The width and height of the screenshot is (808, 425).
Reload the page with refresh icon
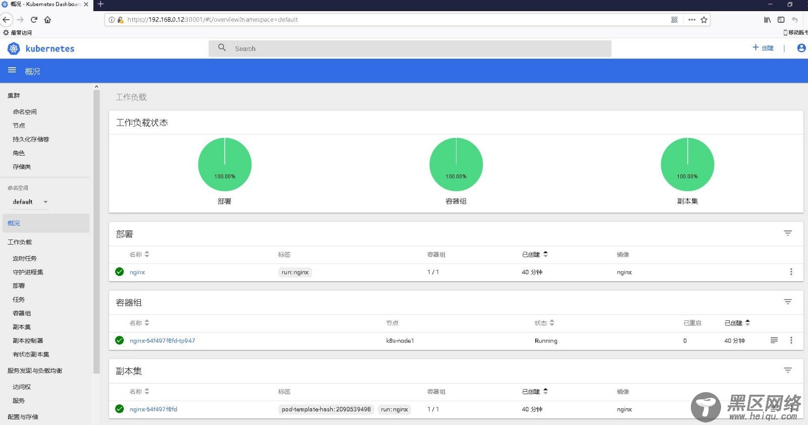point(34,20)
